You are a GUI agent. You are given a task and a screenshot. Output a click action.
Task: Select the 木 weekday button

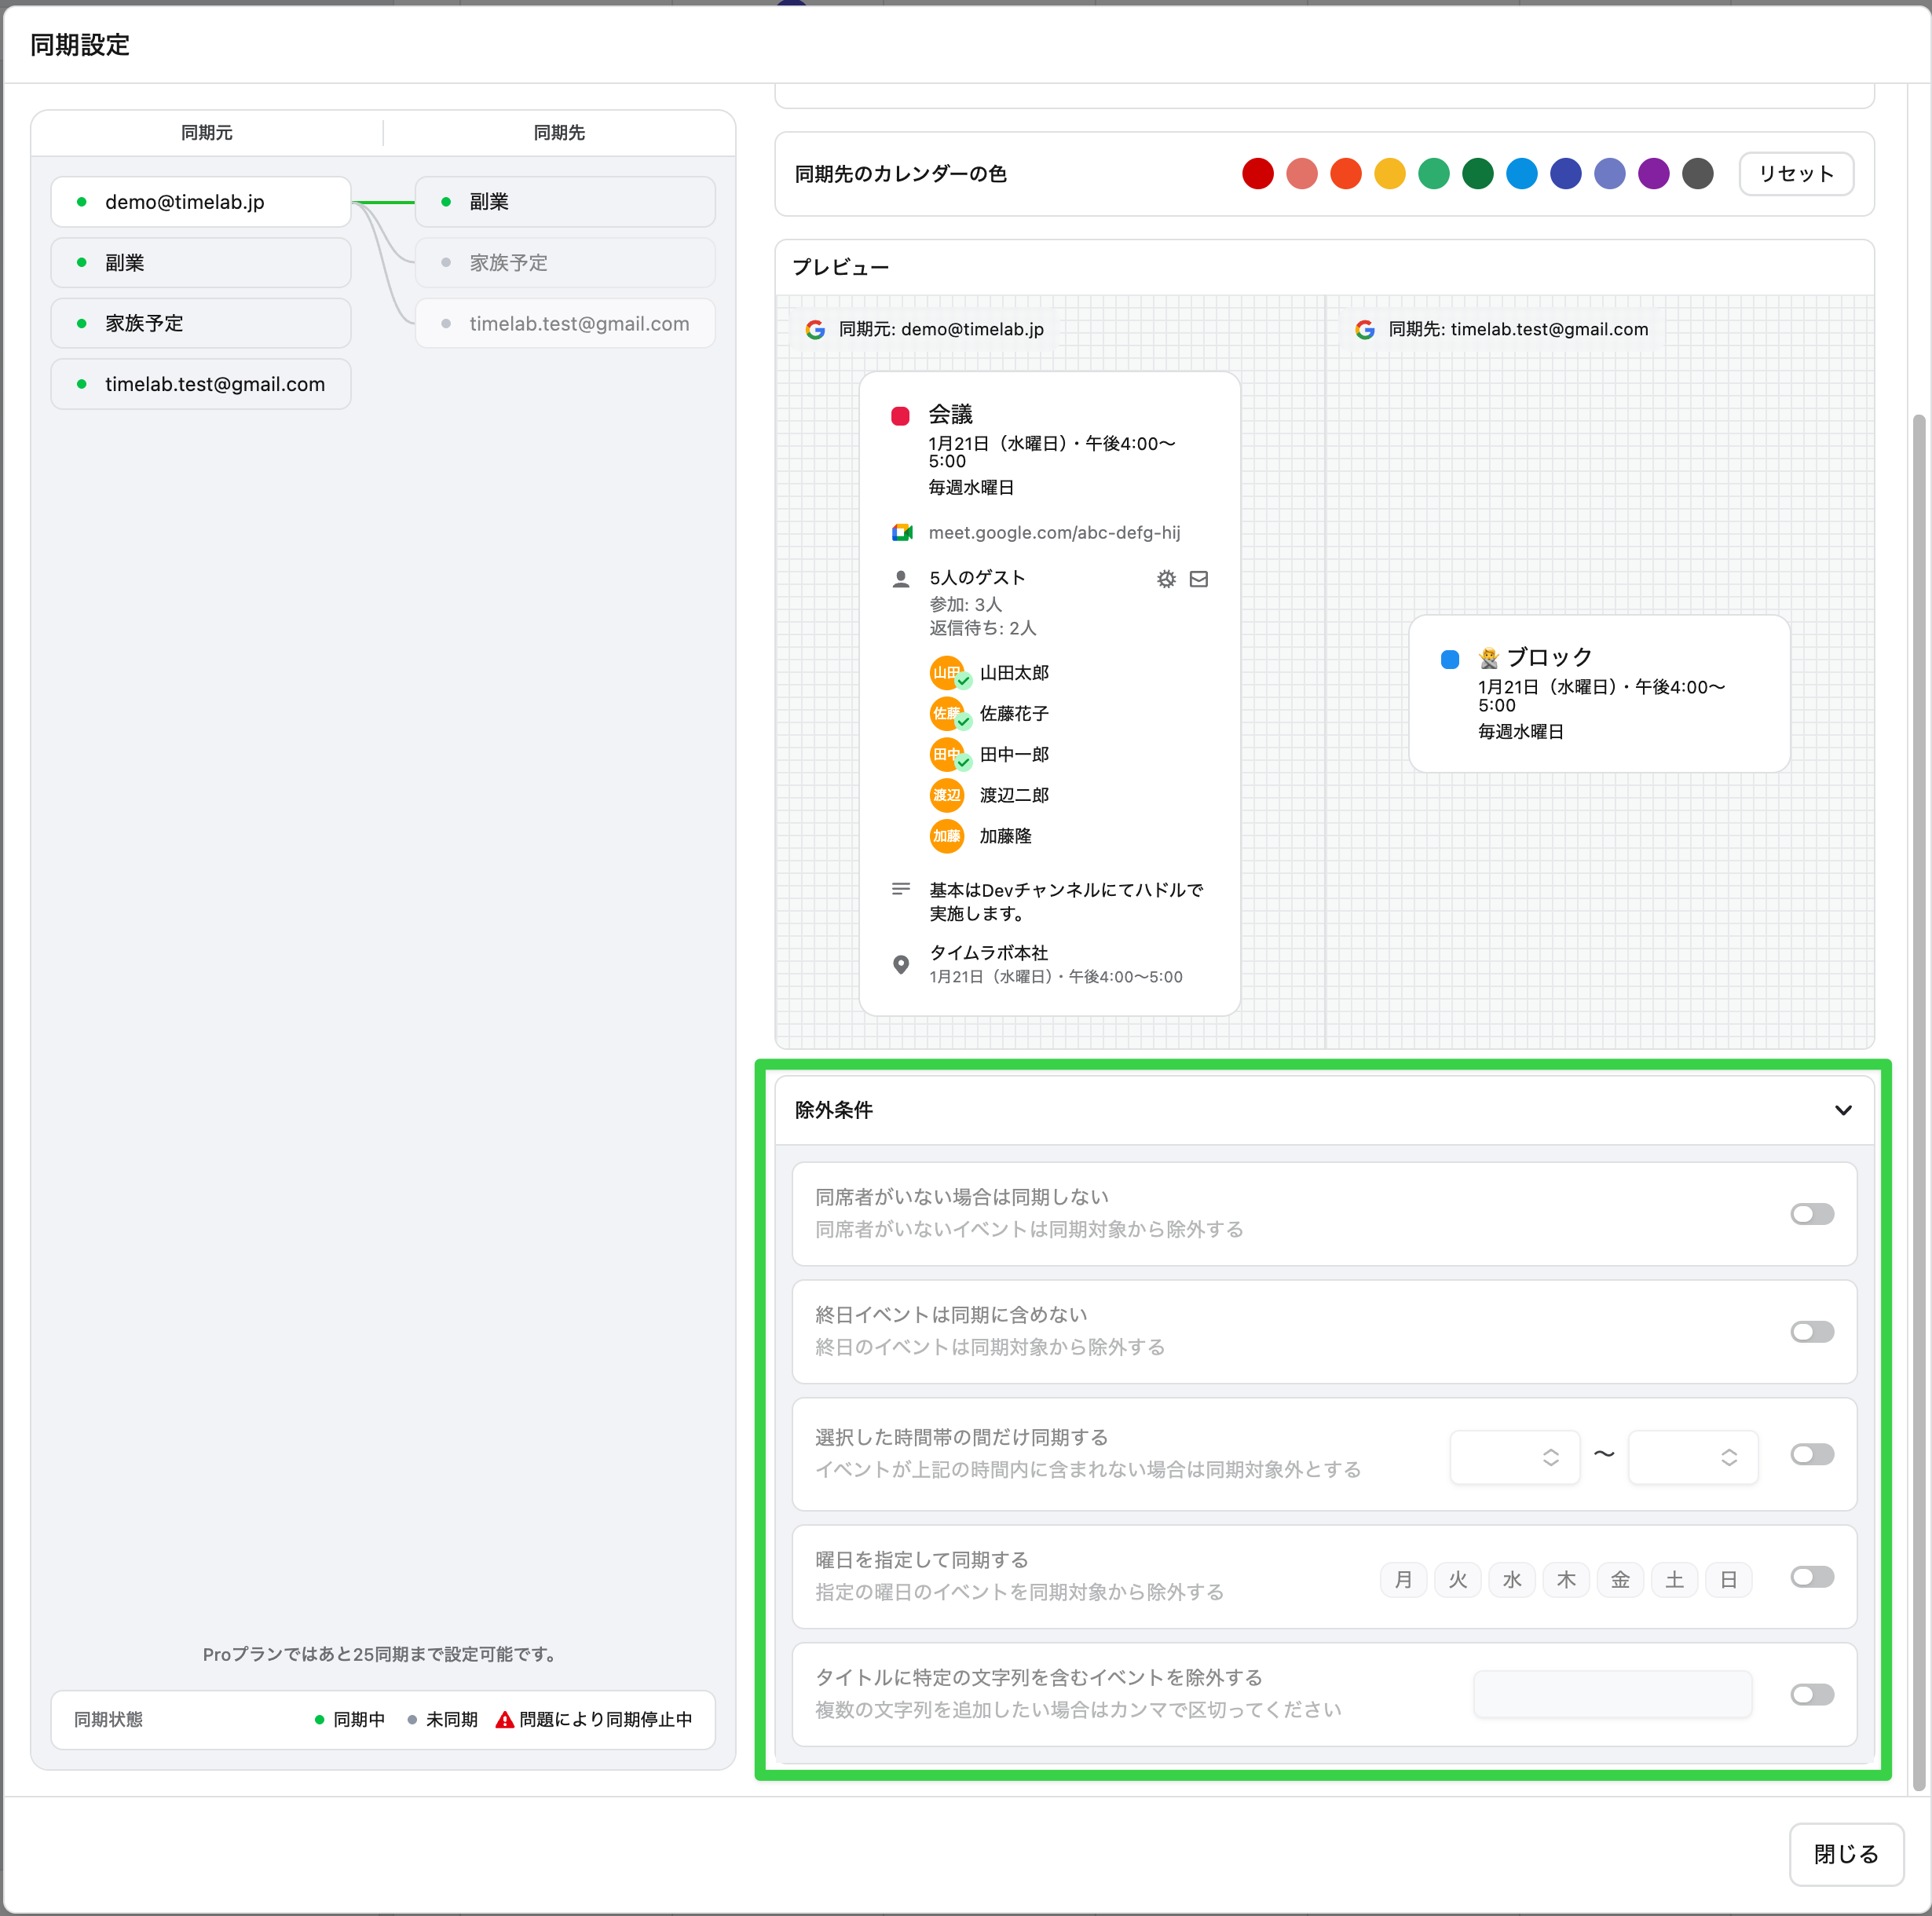click(1566, 1580)
